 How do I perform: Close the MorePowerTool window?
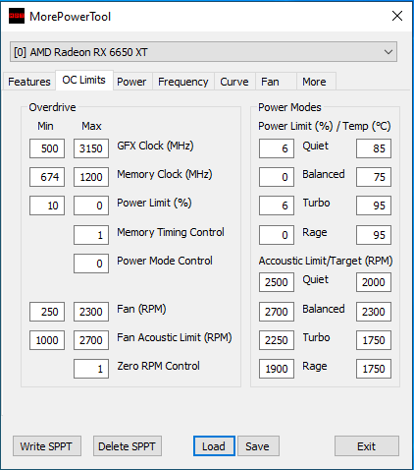click(x=397, y=16)
